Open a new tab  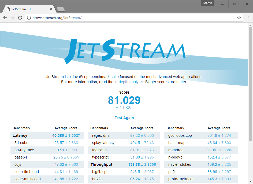click(x=61, y=9)
